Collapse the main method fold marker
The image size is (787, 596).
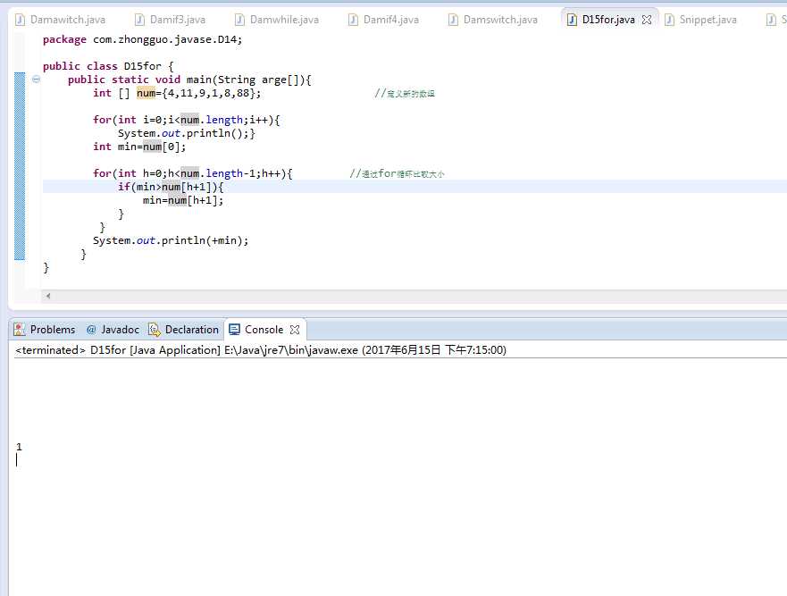click(x=36, y=79)
